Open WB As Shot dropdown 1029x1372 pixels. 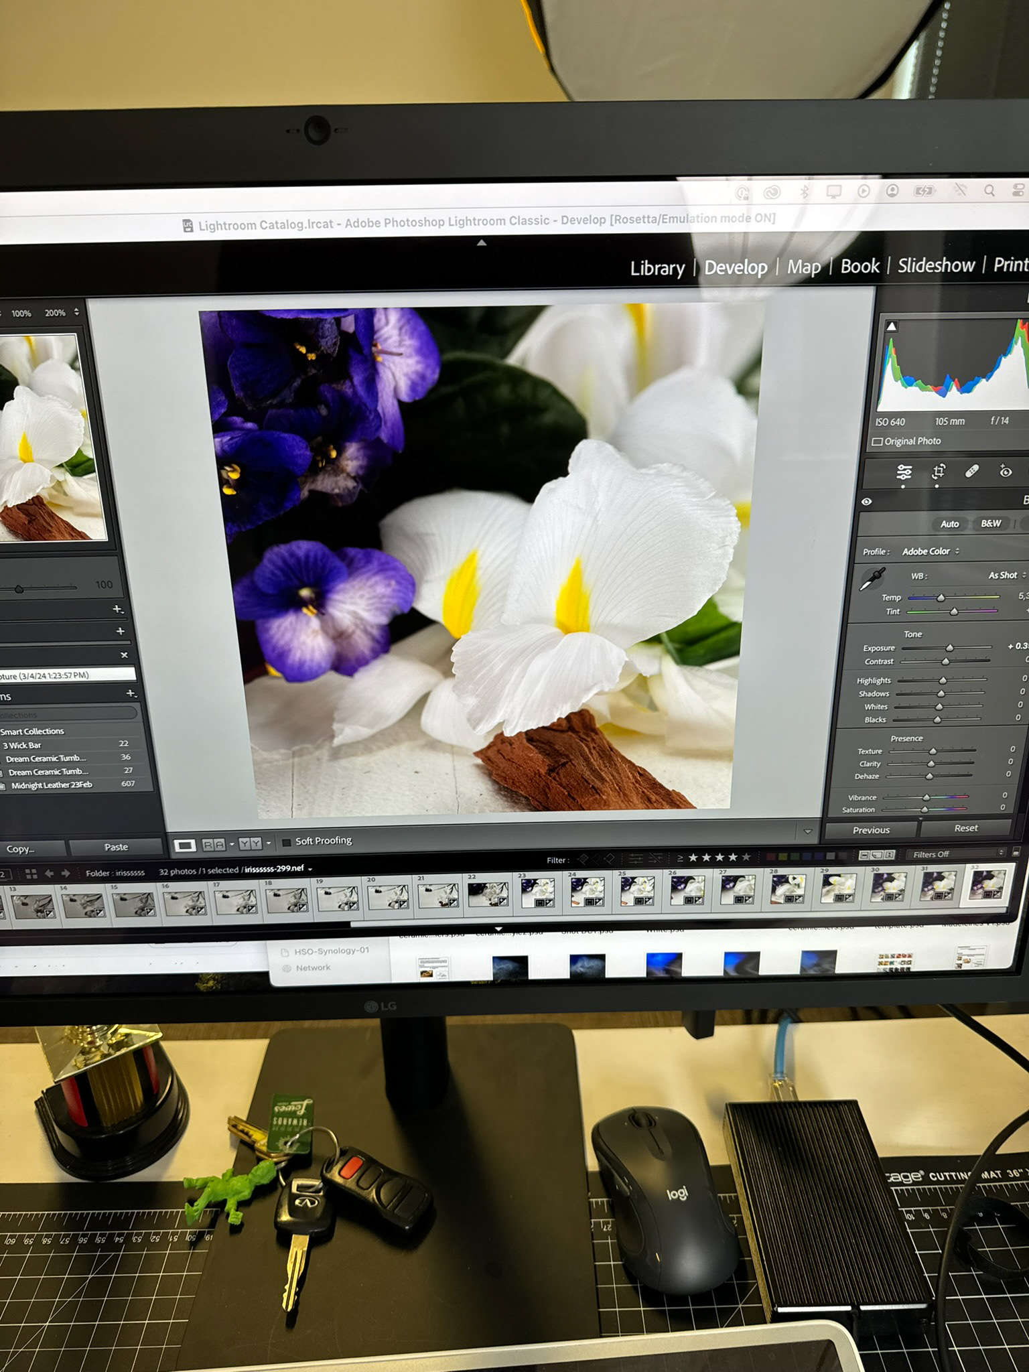pyautogui.click(x=1007, y=575)
